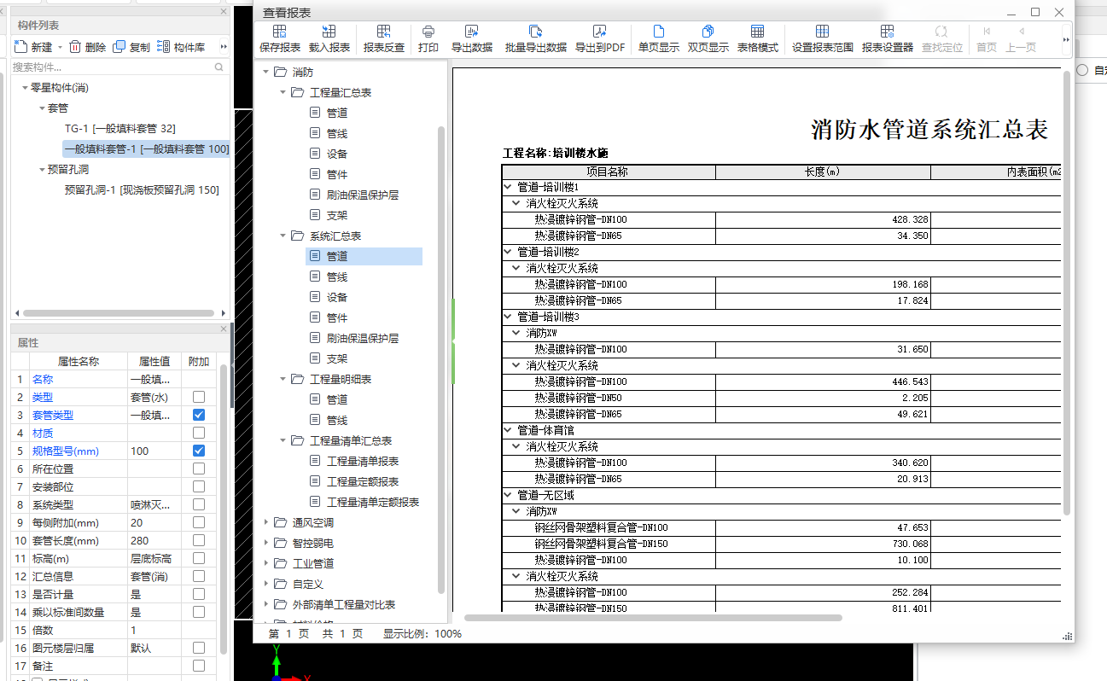Screen dimensions: 1107x681
Task: Open 设置报表范围
Action: (x=823, y=39)
